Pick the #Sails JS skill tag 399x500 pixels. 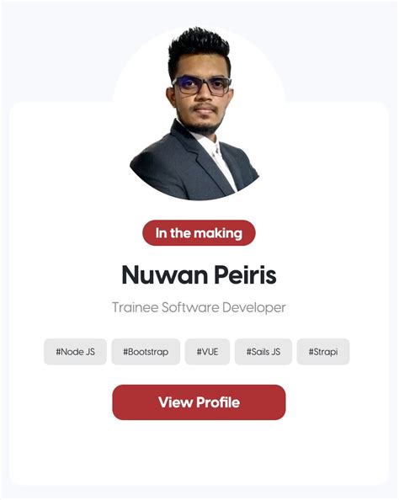(263, 352)
